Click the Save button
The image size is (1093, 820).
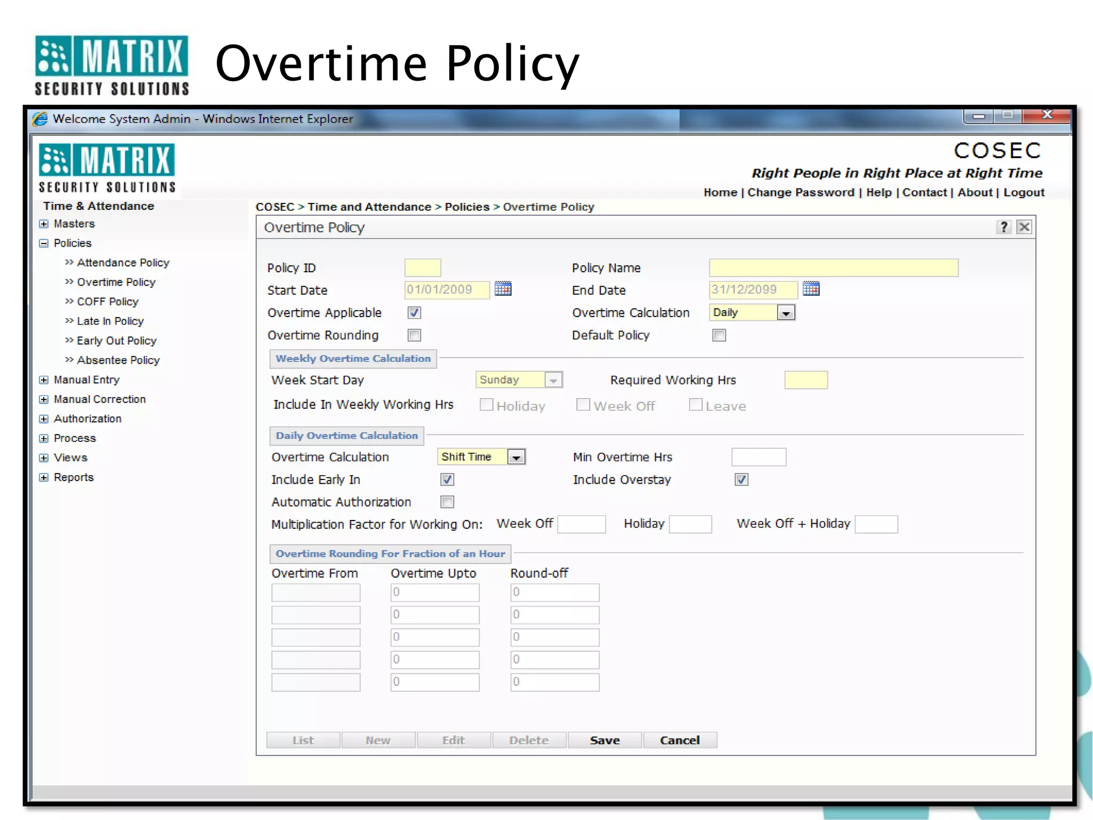click(x=605, y=740)
